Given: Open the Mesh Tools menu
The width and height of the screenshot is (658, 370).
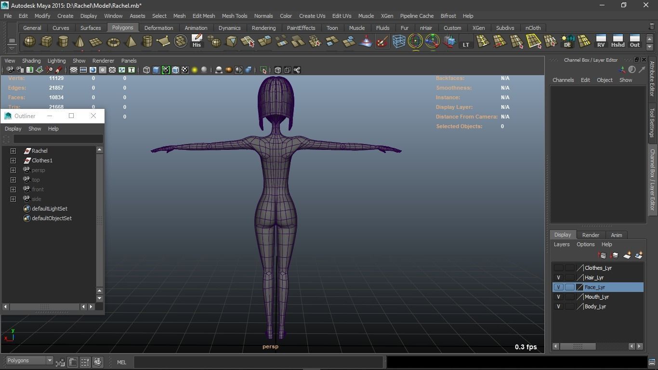Looking at the screenshot, I should 234,16.
